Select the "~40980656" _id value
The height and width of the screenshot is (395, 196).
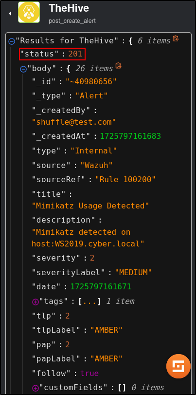click(x=91, y=81)
